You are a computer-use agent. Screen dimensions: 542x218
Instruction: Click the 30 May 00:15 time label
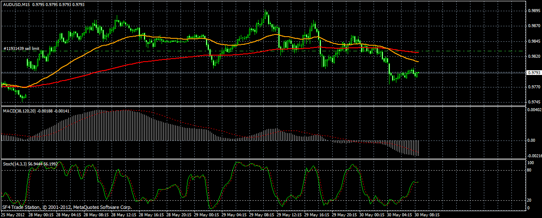coord(371,214)
